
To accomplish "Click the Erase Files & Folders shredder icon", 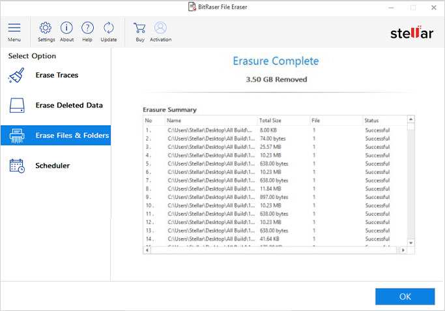I will (x=17, y=136).
